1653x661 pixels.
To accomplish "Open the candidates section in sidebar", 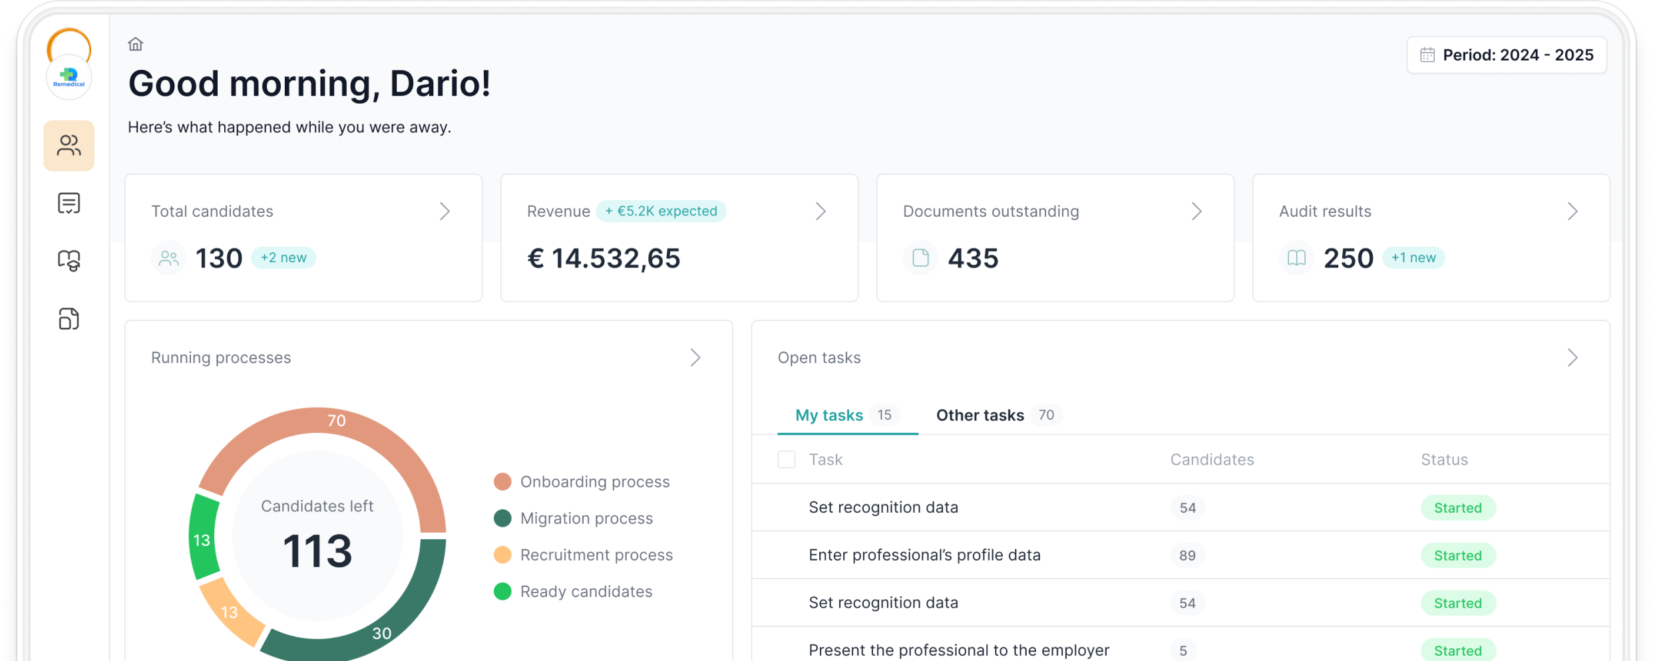I will 69,146.
